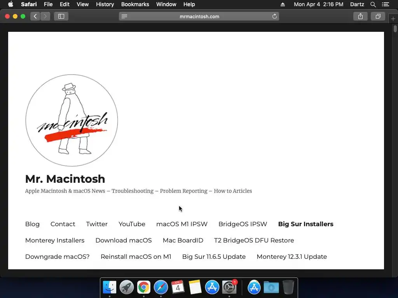
Task: Open the Trash in Dock
Action: [288, 288]
